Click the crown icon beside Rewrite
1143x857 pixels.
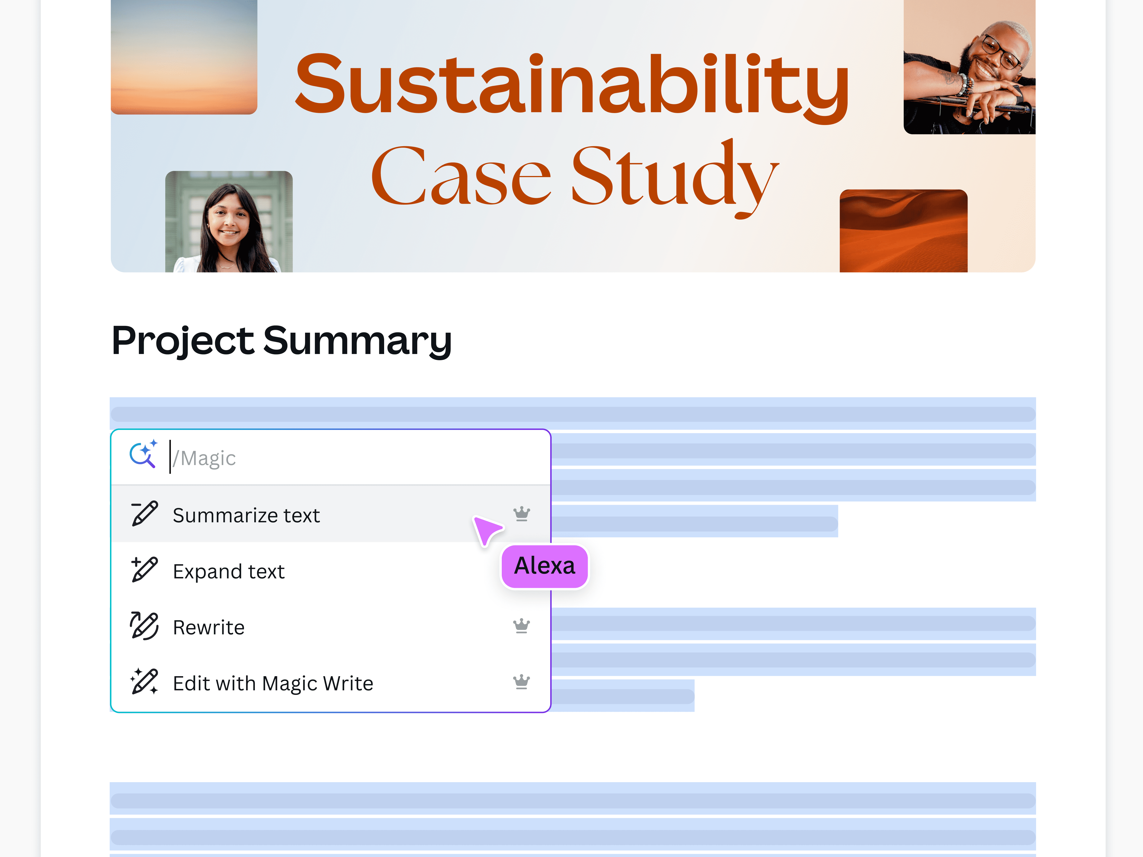click(521, 626)
